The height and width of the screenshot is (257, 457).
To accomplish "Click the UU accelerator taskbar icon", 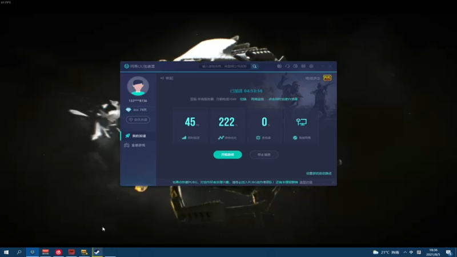I will [33, 252].
